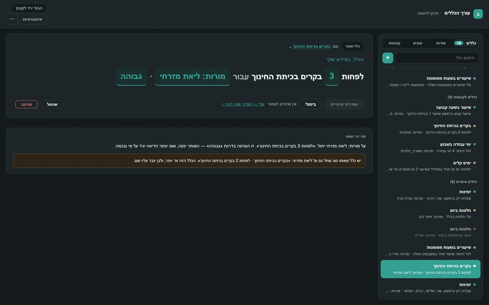Click the הכול ירד לקובץ status pill
The height and width of the screenshot is (305, 489).
click(x=29, y=8)
